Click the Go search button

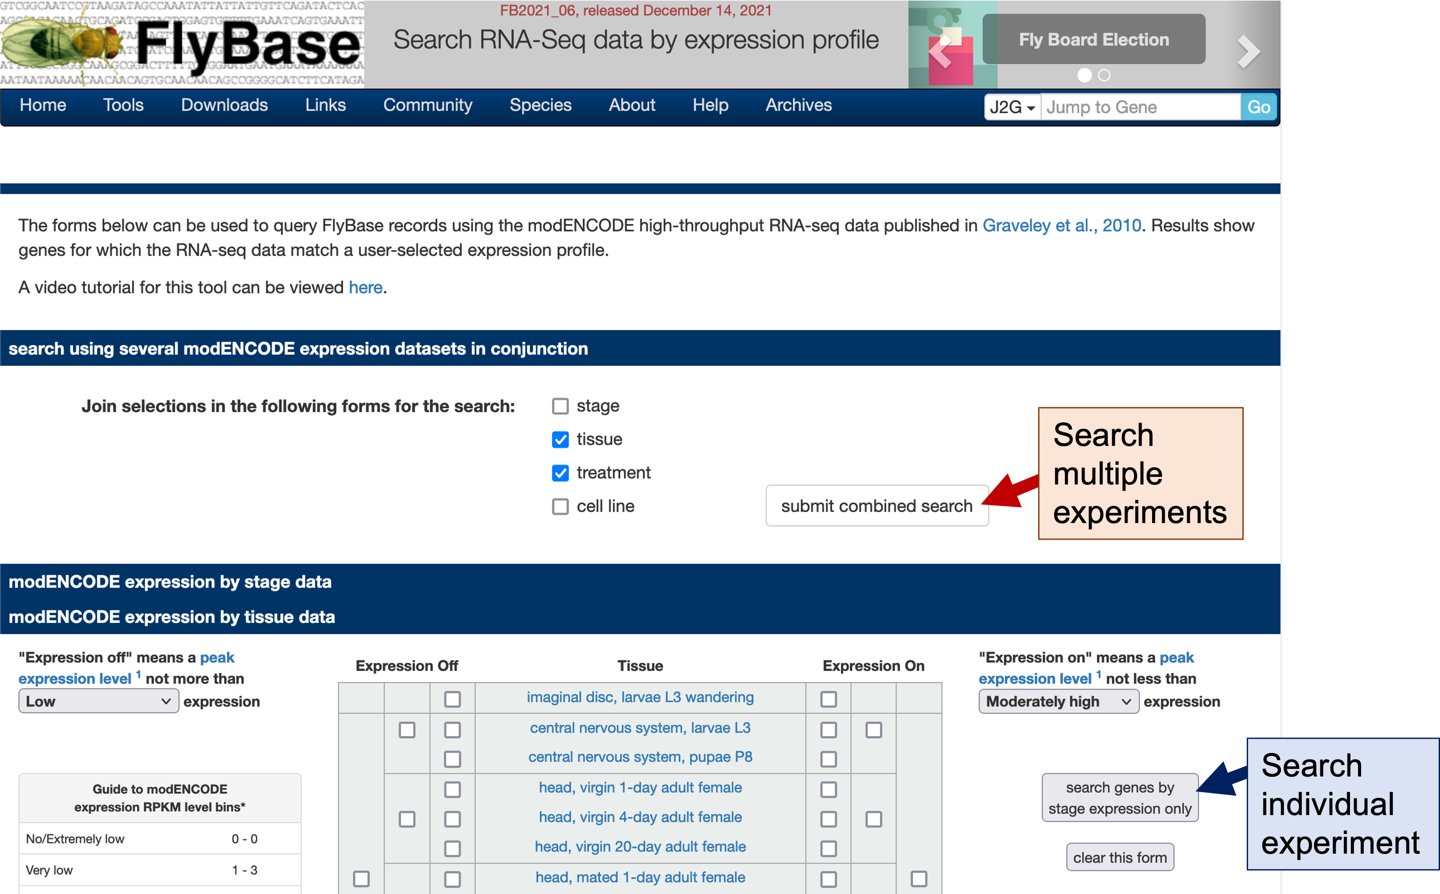(1259, 107)
